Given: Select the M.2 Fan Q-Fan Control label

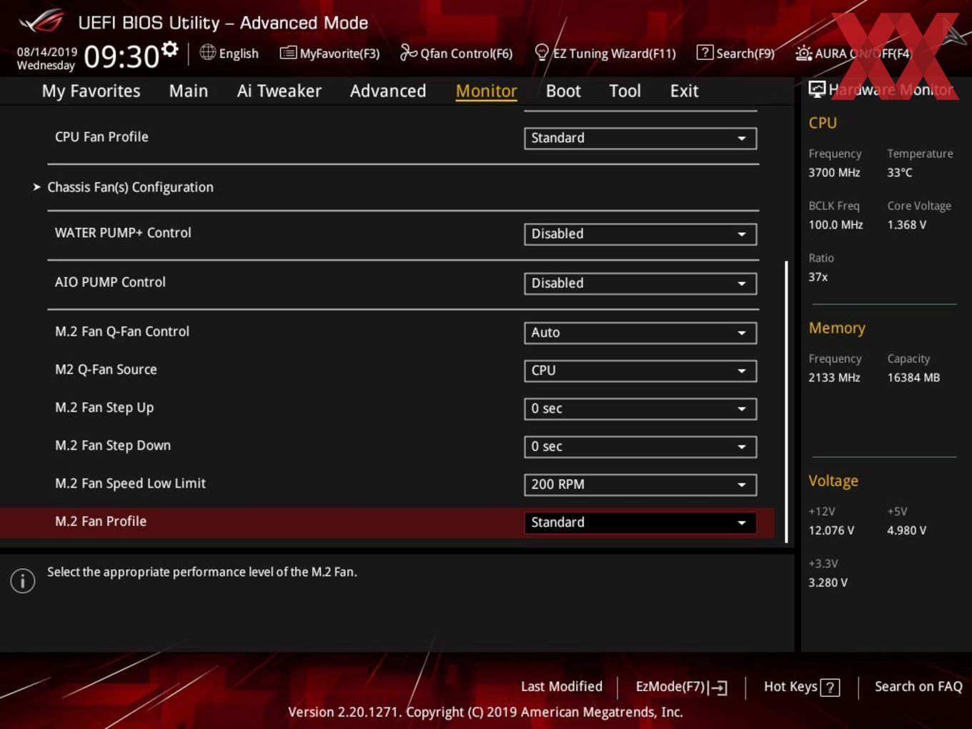Looking at the screenshot, I should [x=122, y=331].
